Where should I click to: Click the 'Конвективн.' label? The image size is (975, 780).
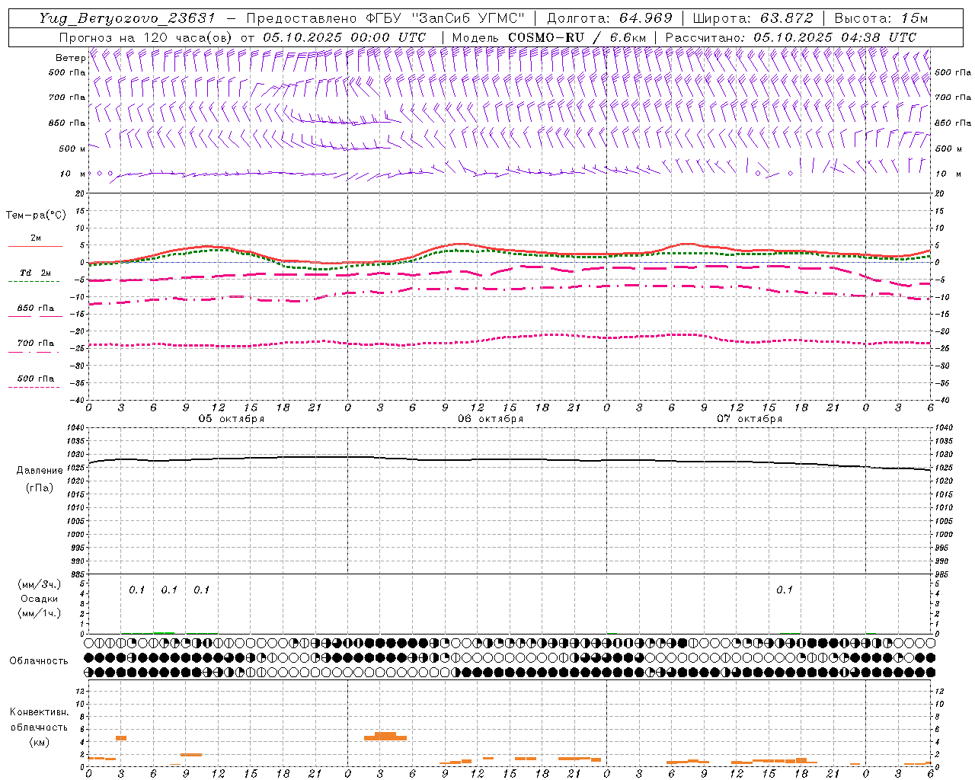tap(39, 712)
